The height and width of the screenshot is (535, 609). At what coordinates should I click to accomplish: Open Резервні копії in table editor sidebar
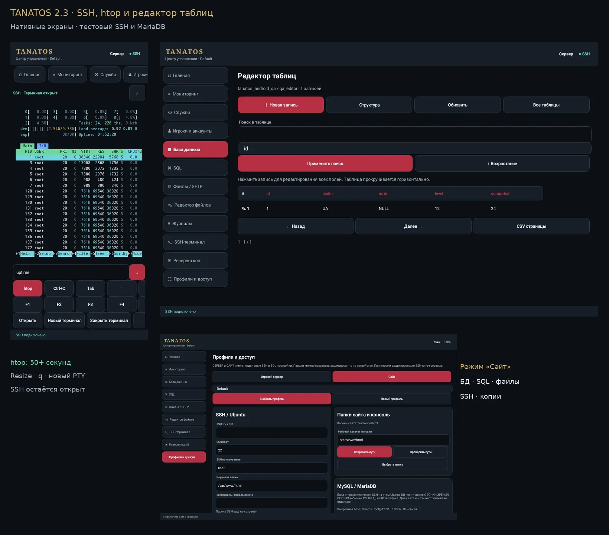[x=195, y=260]
